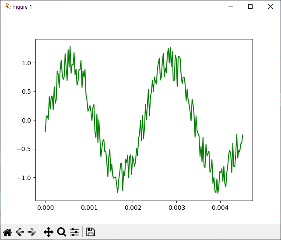This screenshot has width=281, height=240.
Task: Reset the plot with the Home icon
Action: tap(7, 232)
